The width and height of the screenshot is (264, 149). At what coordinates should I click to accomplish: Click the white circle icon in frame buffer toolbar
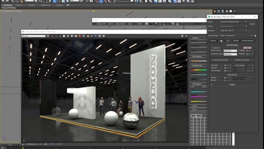64,36
